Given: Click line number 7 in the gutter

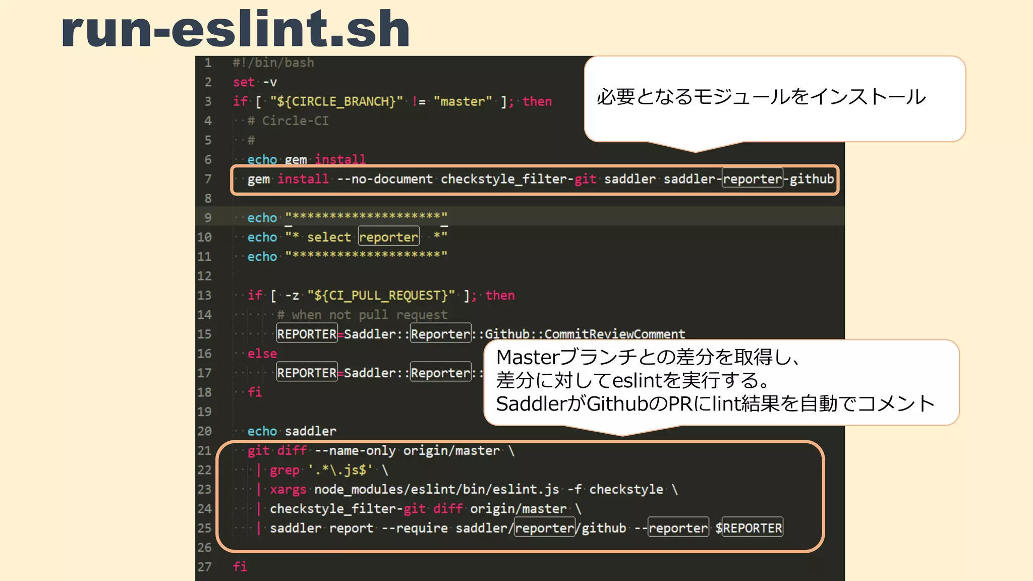Looking at the screenshot, I should [x=208, y=179].
